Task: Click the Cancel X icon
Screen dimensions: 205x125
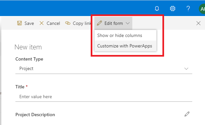Action: [42, 23]
